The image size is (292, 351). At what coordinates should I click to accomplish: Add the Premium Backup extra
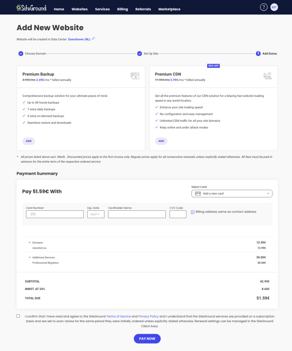point(28,141)
